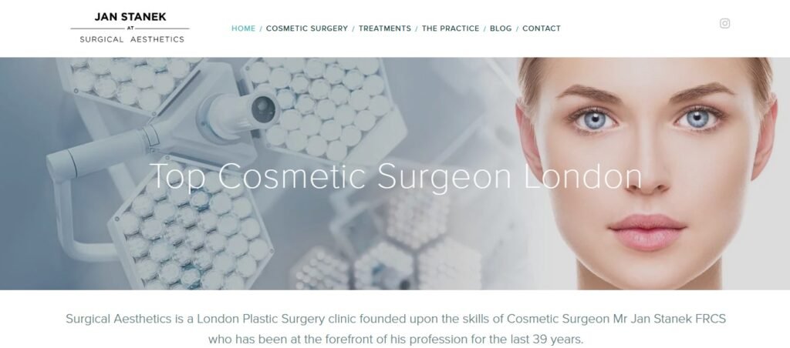Click the small "AT" in the logo
790x348 pixels.
(x=130, y=28)
